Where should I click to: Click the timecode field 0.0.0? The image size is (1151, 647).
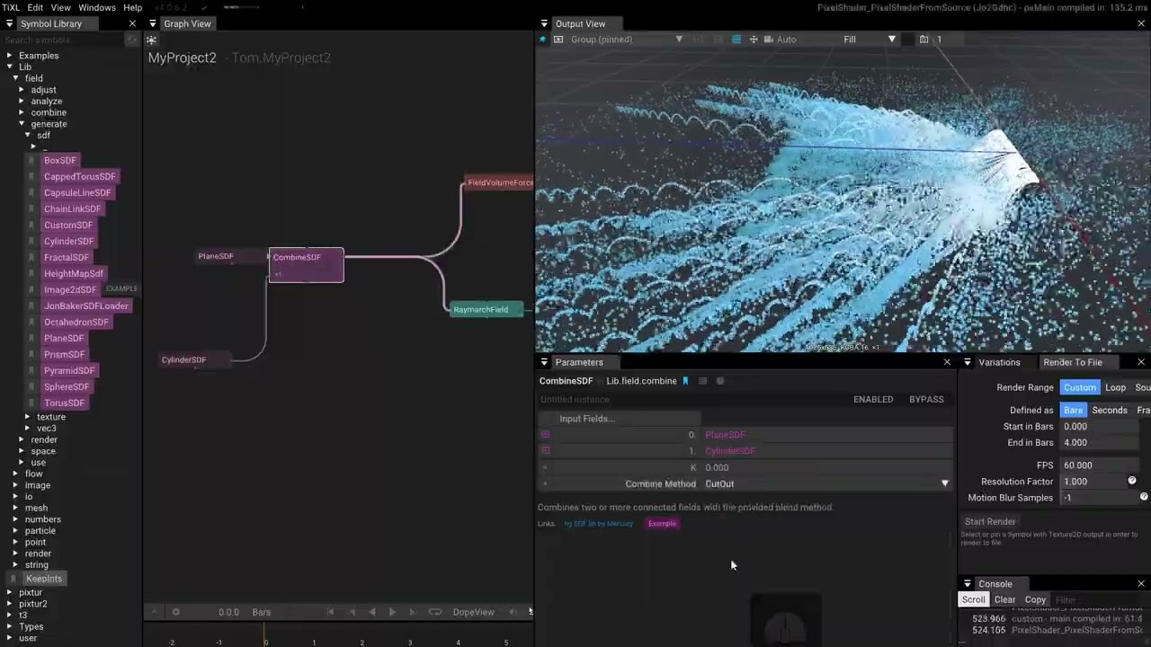pos(228,612)
